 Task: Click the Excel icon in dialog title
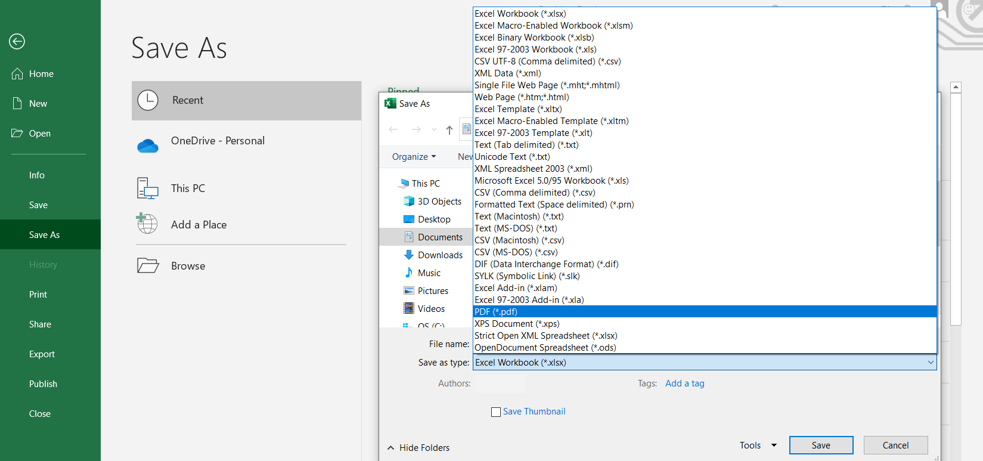[x=390, y=103]
